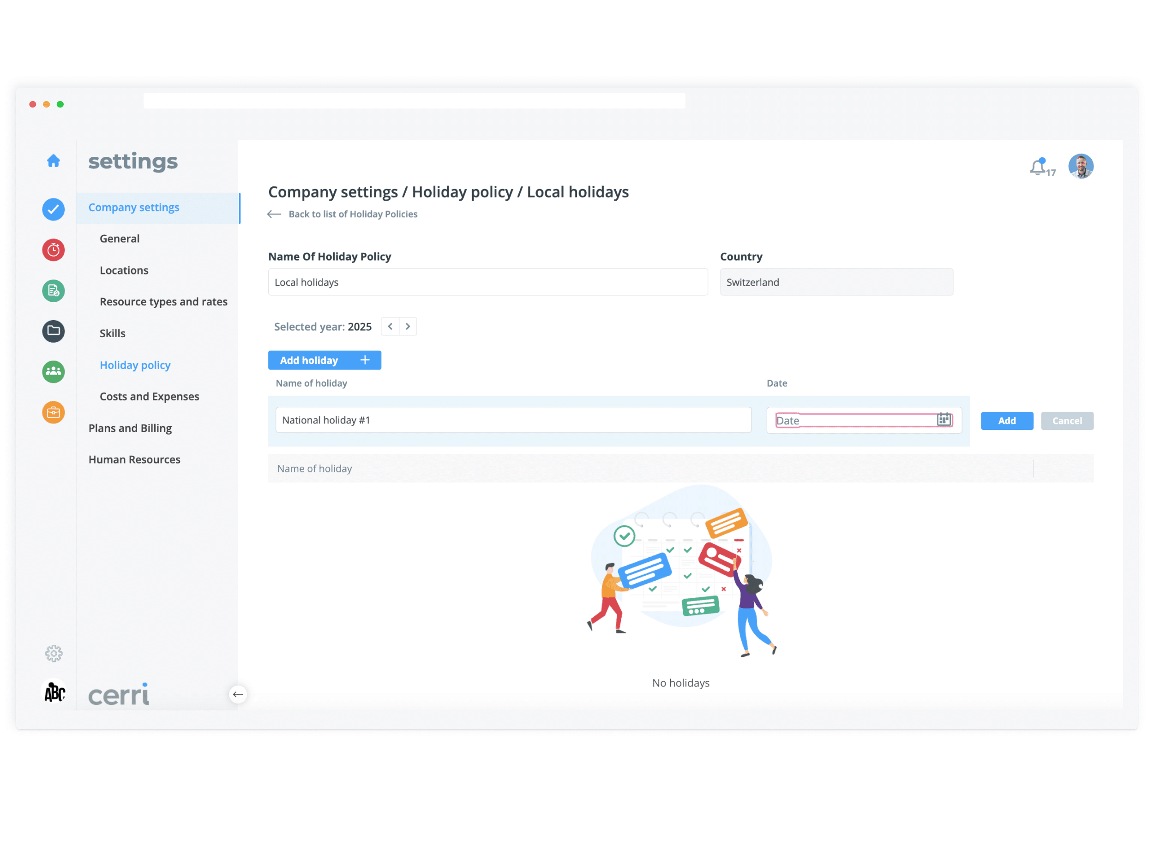Open Plans and Billing section
This screenshot has width=1154, height=846.
[x=130, y=428]
